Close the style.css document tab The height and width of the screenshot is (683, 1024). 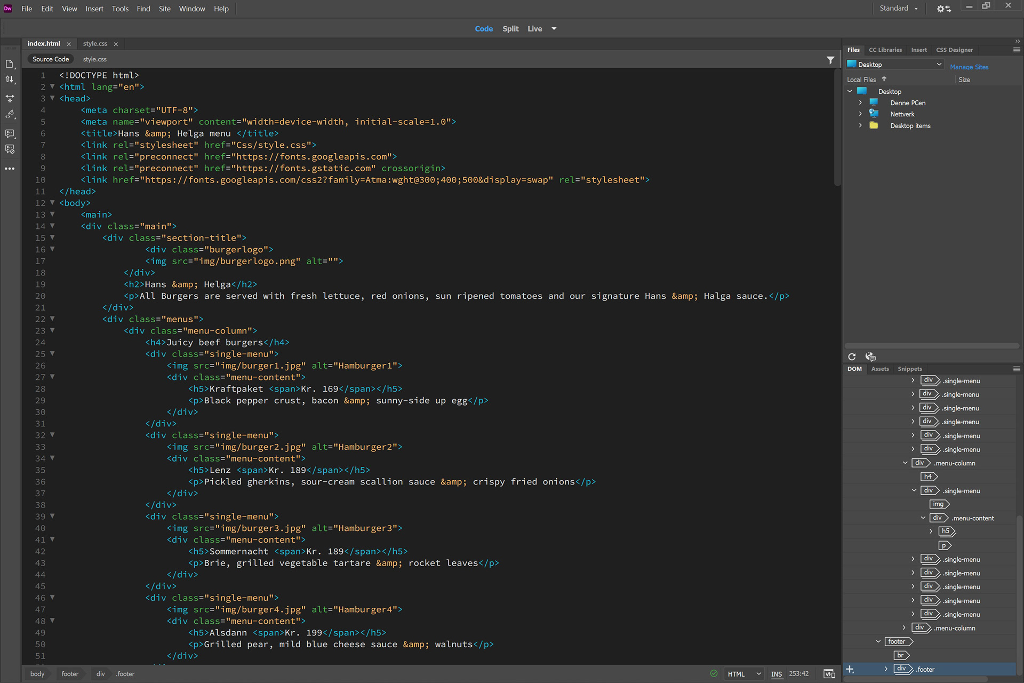point(116,44)
